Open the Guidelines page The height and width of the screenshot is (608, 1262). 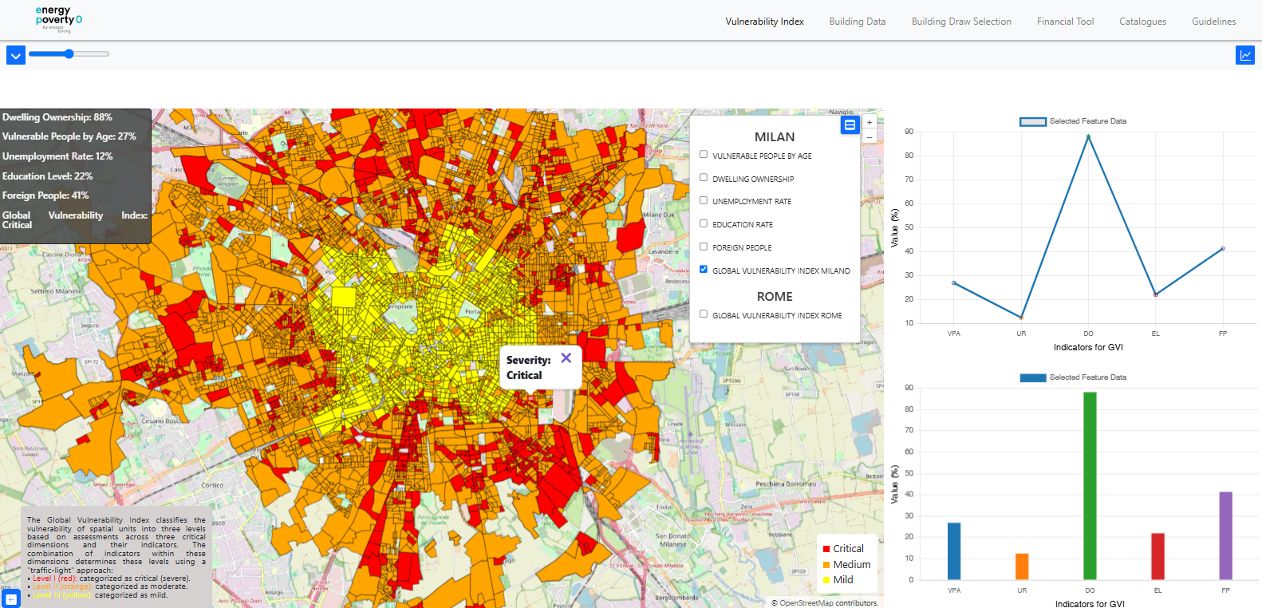click(1213, 22)
